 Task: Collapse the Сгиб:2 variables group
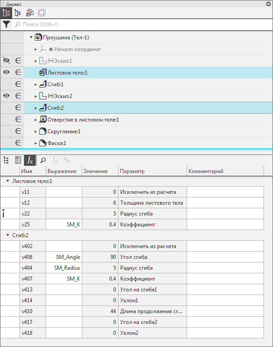[8, 235]
